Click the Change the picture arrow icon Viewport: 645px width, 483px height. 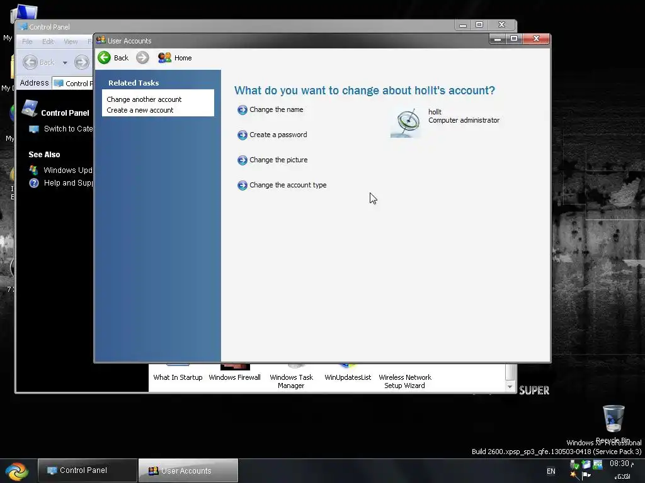point(243,160)
